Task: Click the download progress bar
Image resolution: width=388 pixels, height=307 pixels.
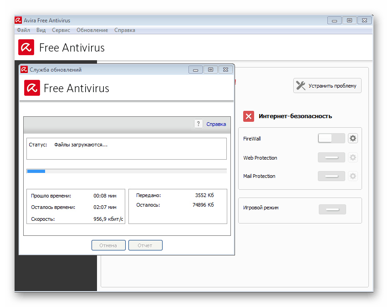Action: pos(127,171)
